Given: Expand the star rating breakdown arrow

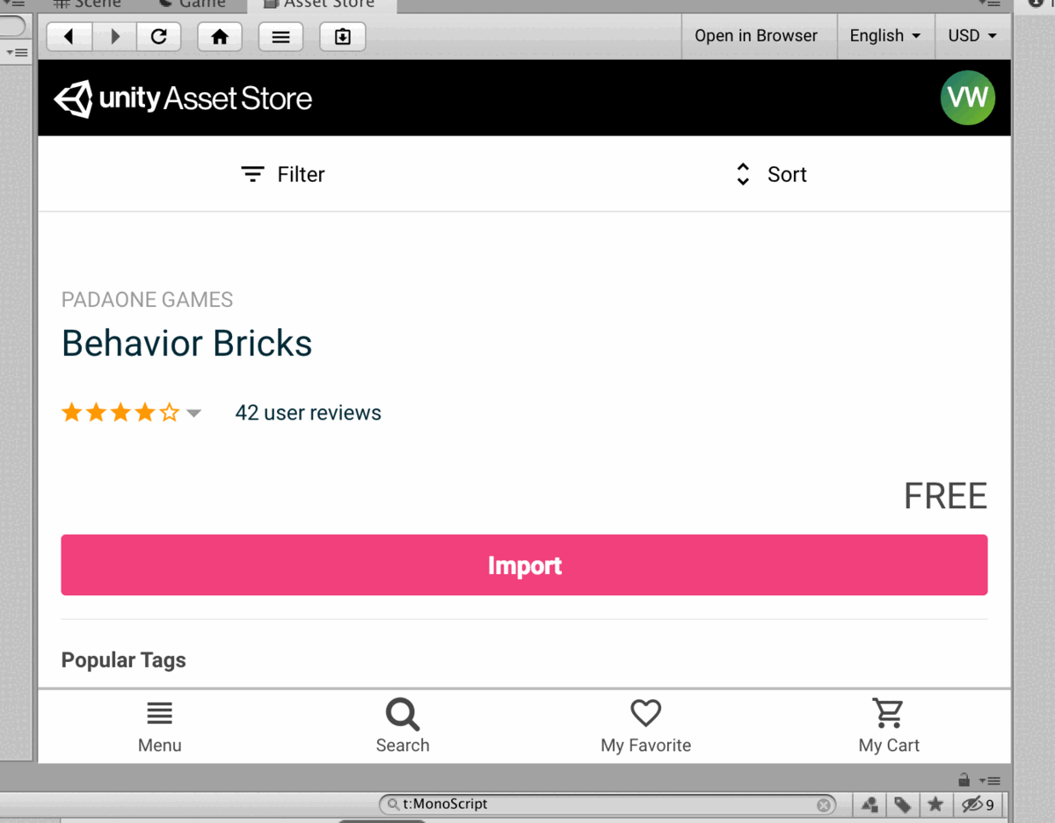Looking at the screenshot, I should (194, 413).
